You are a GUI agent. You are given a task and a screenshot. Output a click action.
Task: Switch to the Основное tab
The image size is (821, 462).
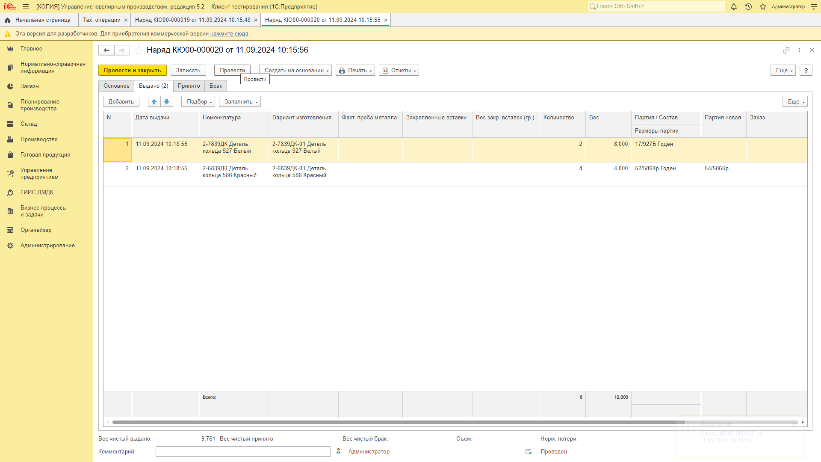(x=116, y=86)
